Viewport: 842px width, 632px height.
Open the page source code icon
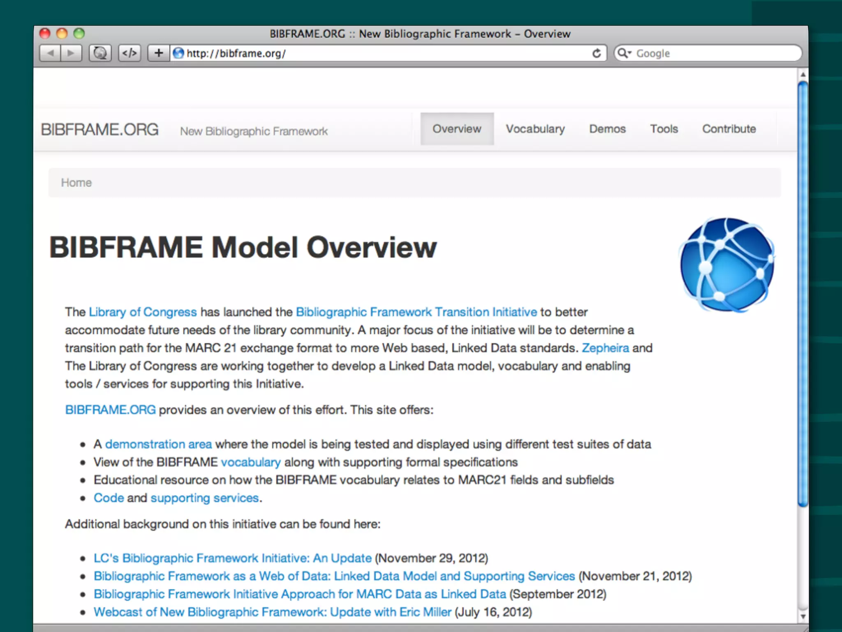tap(130, 53)
